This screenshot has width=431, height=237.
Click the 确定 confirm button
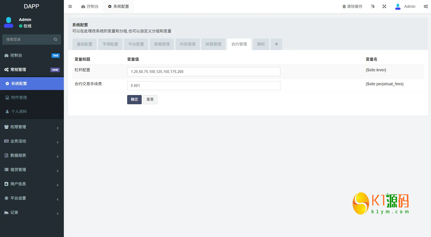(x=134, y=99)
